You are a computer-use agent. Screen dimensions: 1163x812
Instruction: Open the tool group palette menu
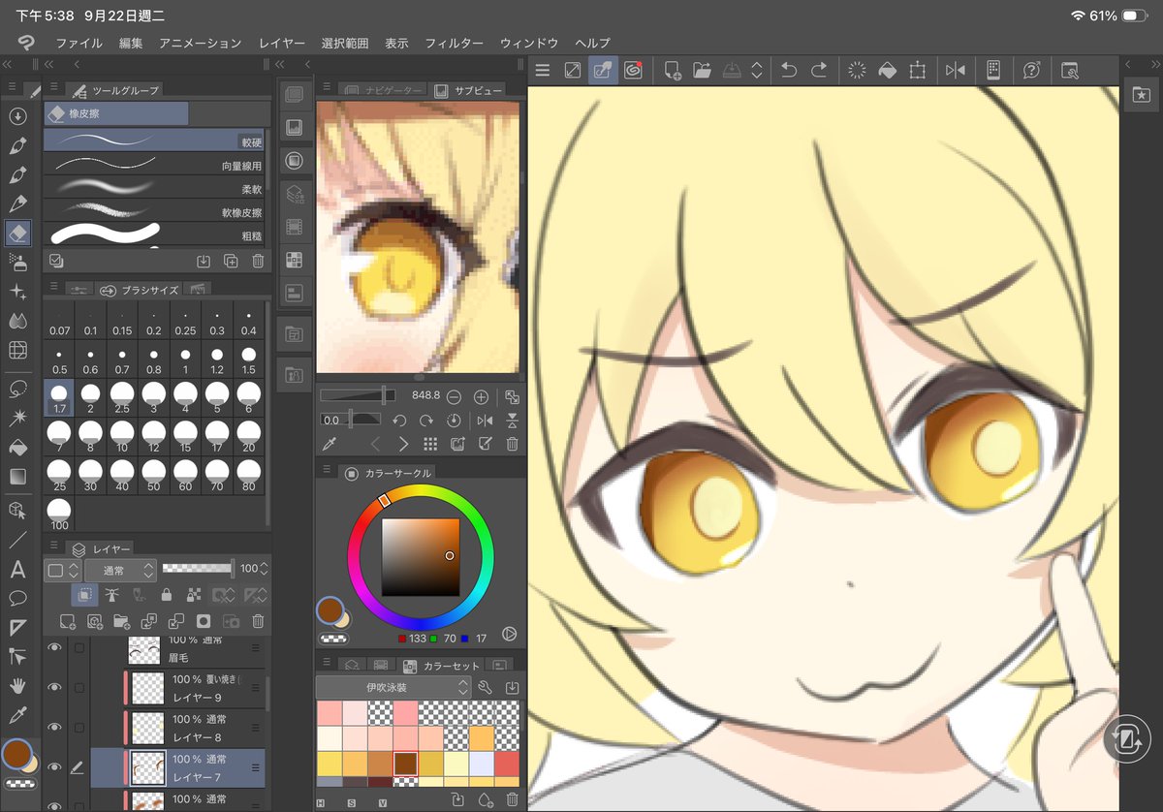click(54, 87)
